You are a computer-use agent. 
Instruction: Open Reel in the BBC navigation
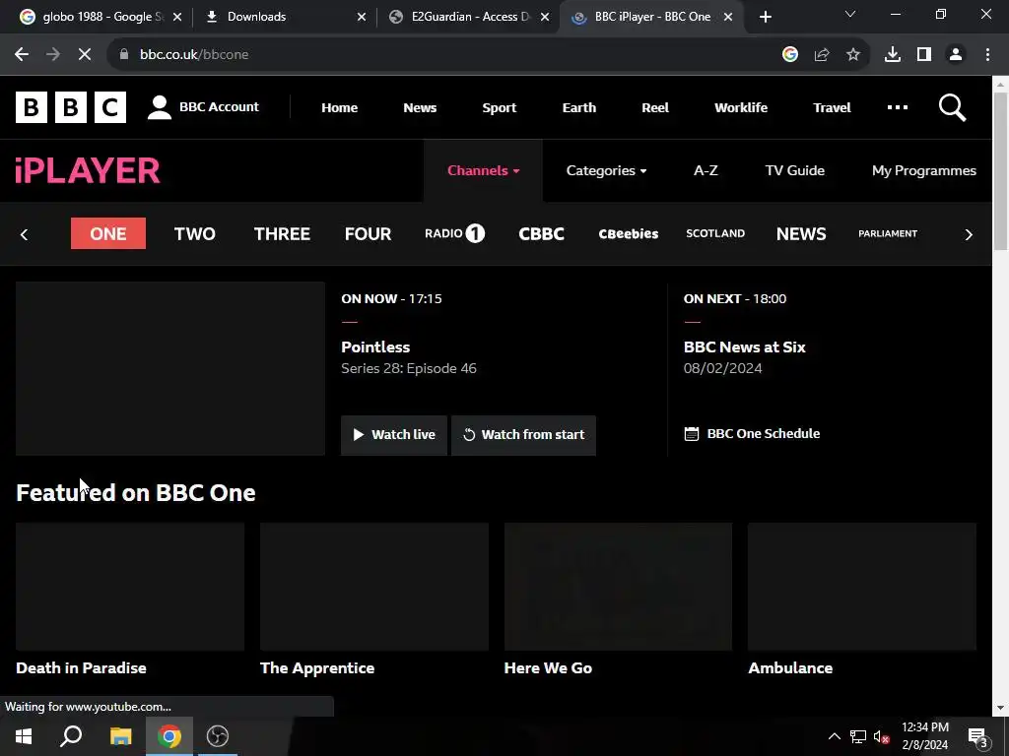(655, 107)
